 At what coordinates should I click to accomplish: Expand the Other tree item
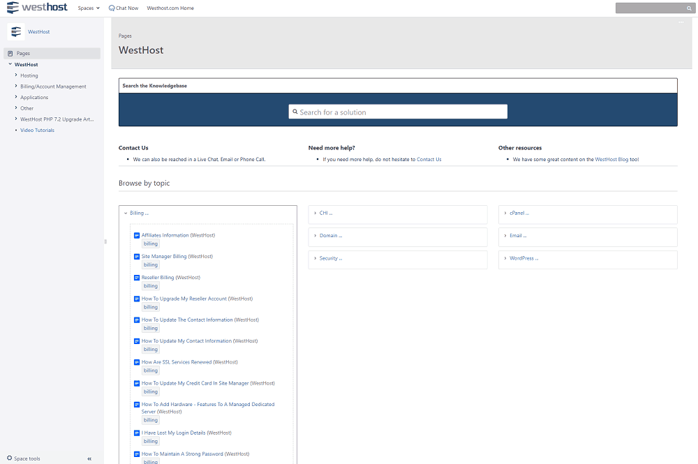(16, 107)
